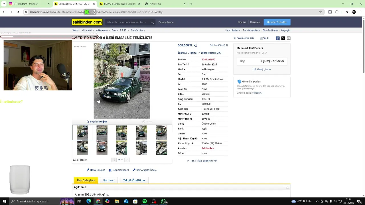The height and width of the screenshot is (205, 365).
Task: Go to next photo page arrow
Action: [127, 160]
